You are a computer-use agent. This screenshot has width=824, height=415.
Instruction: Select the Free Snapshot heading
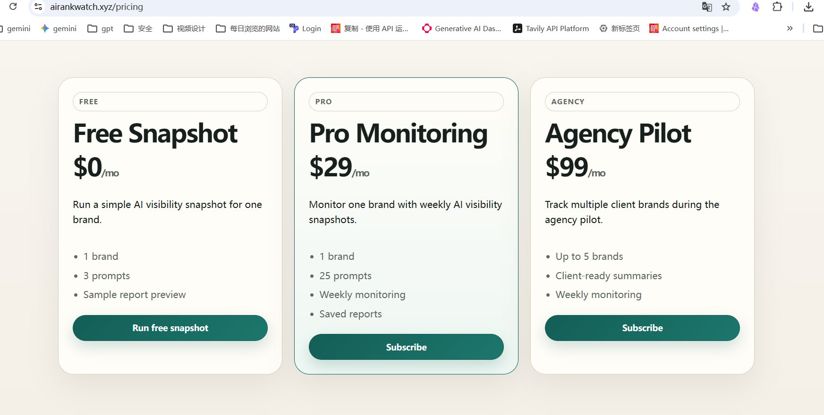click(155, 133)
